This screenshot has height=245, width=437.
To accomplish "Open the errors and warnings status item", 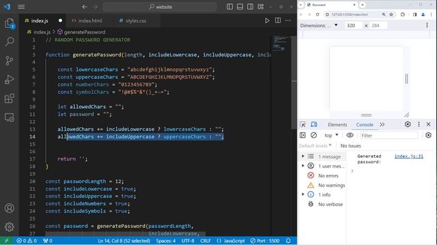I will [27, 241].
